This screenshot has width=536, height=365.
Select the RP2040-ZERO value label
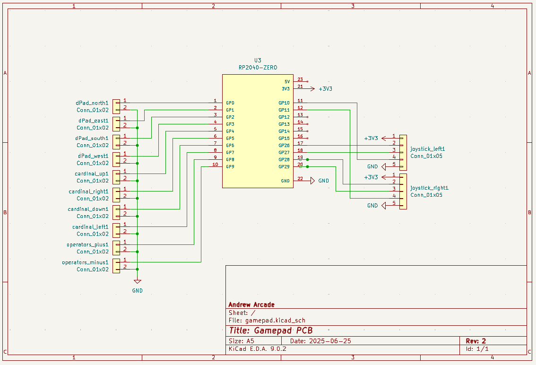[258, 68]
